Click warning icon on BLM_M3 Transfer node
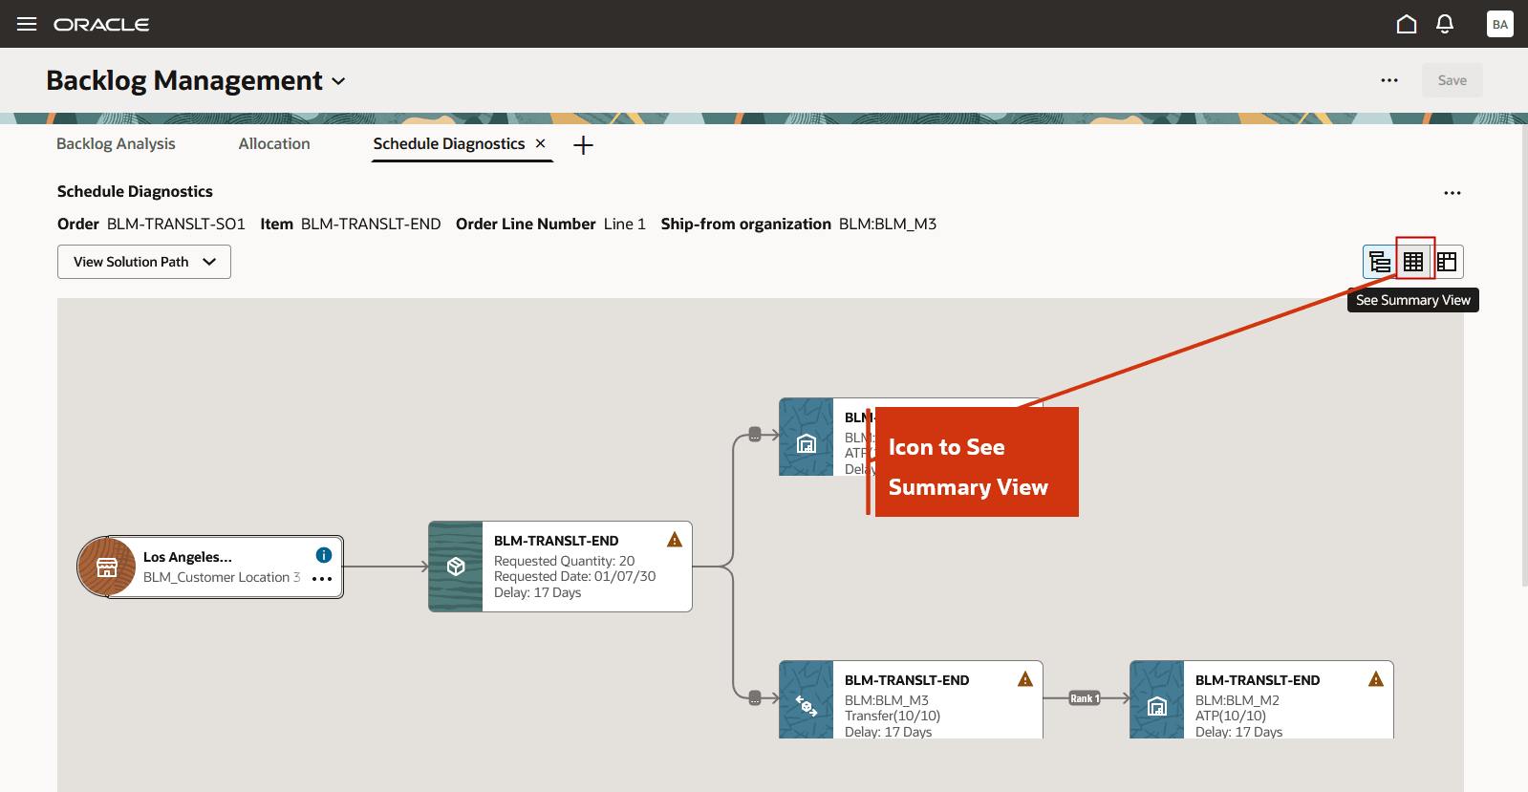The width and height of the screenshot is (1528, 792). point(1025,679)
